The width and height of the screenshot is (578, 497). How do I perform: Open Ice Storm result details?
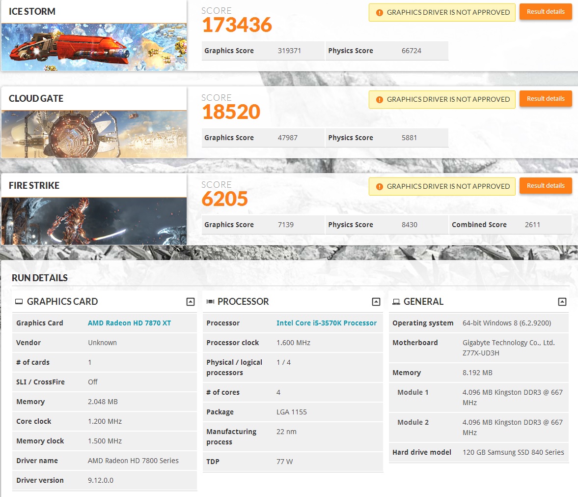tap(546, 12)
